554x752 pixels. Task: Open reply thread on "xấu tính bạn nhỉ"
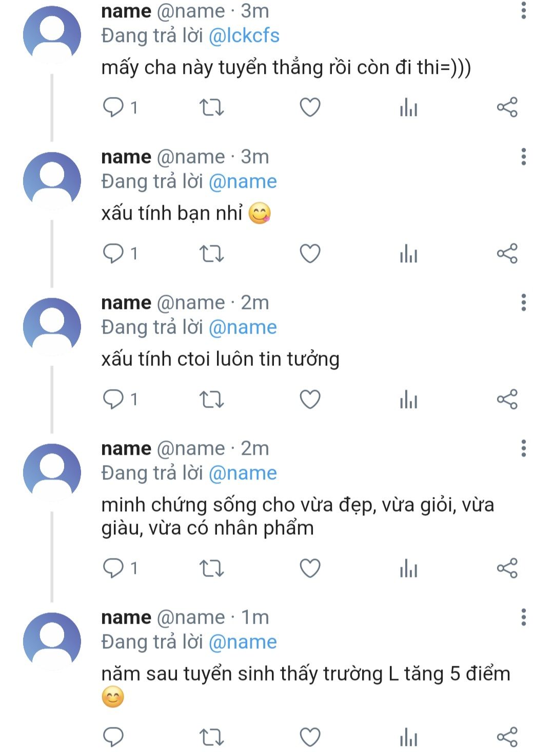click(113, 254)
